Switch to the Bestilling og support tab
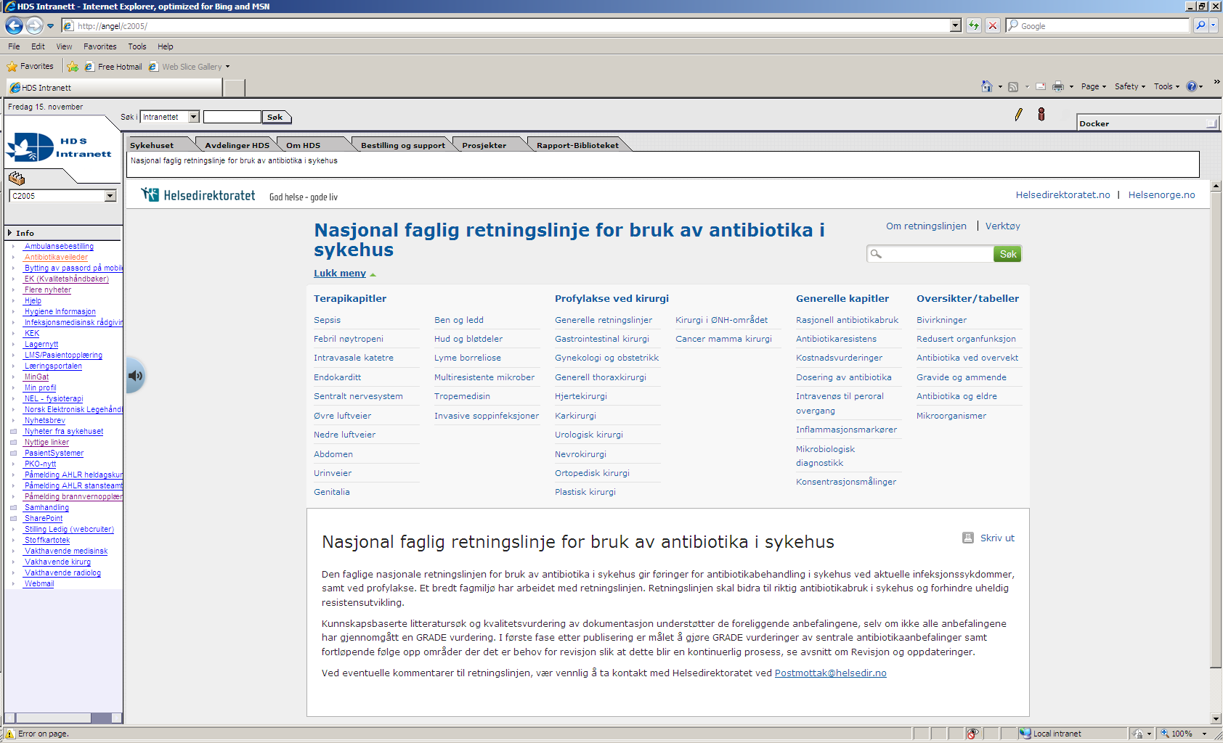This screenshot has width=1223, height=743. 403,145
